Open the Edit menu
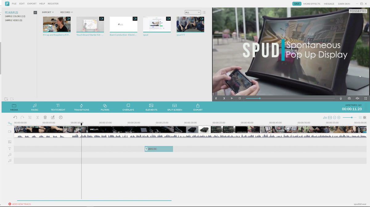This screenshot has width=370, height=207. click(22, 4)
